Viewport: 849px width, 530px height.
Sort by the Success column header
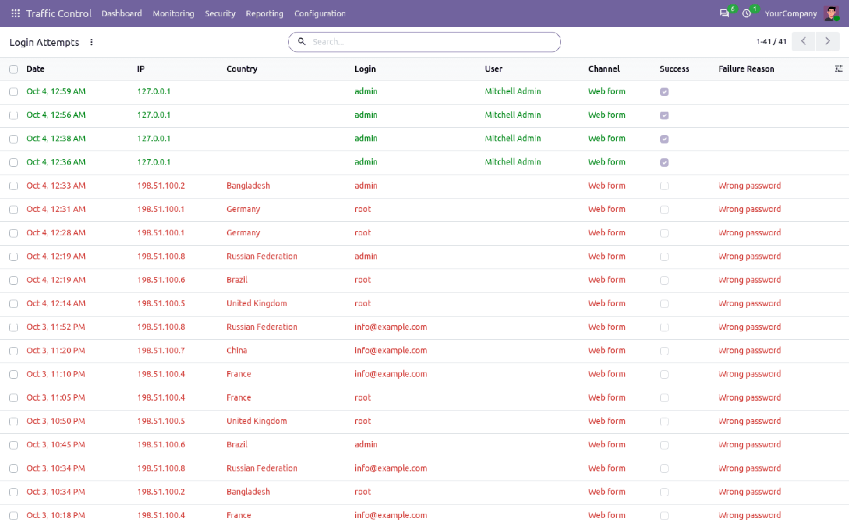tap(674, 69)
